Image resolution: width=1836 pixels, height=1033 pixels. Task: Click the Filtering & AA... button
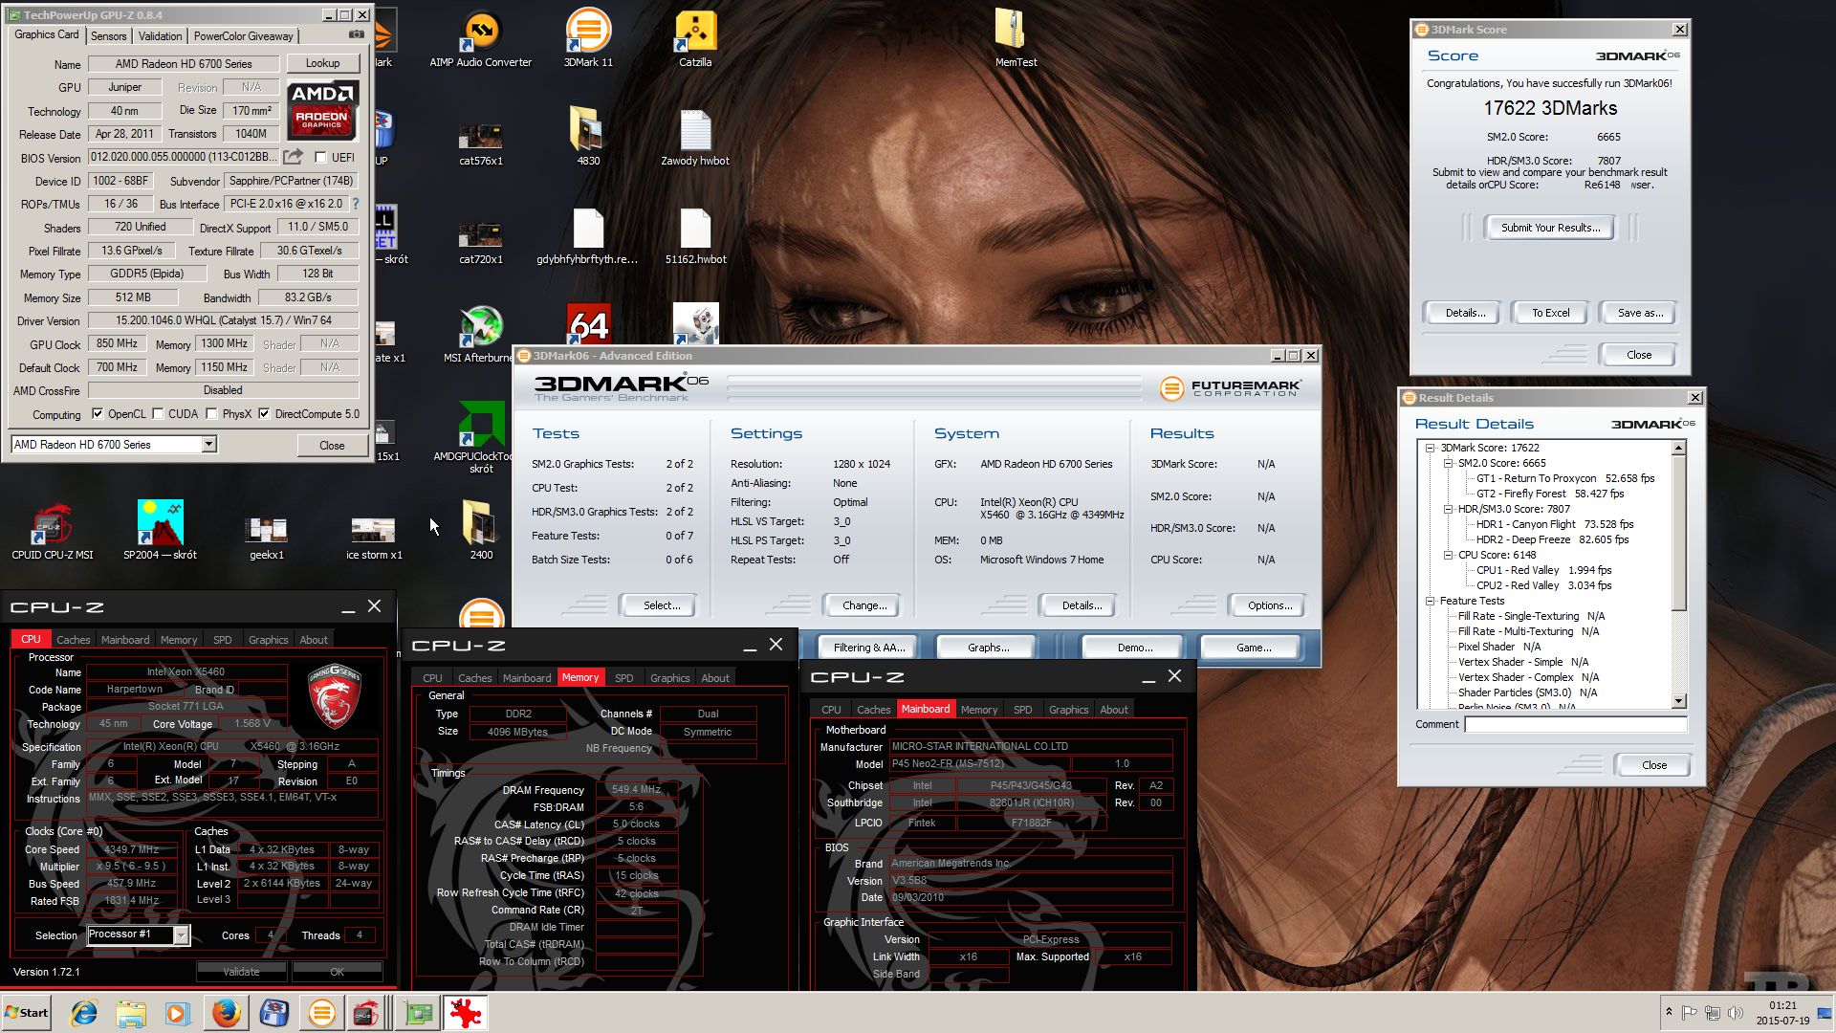(868, 648)
